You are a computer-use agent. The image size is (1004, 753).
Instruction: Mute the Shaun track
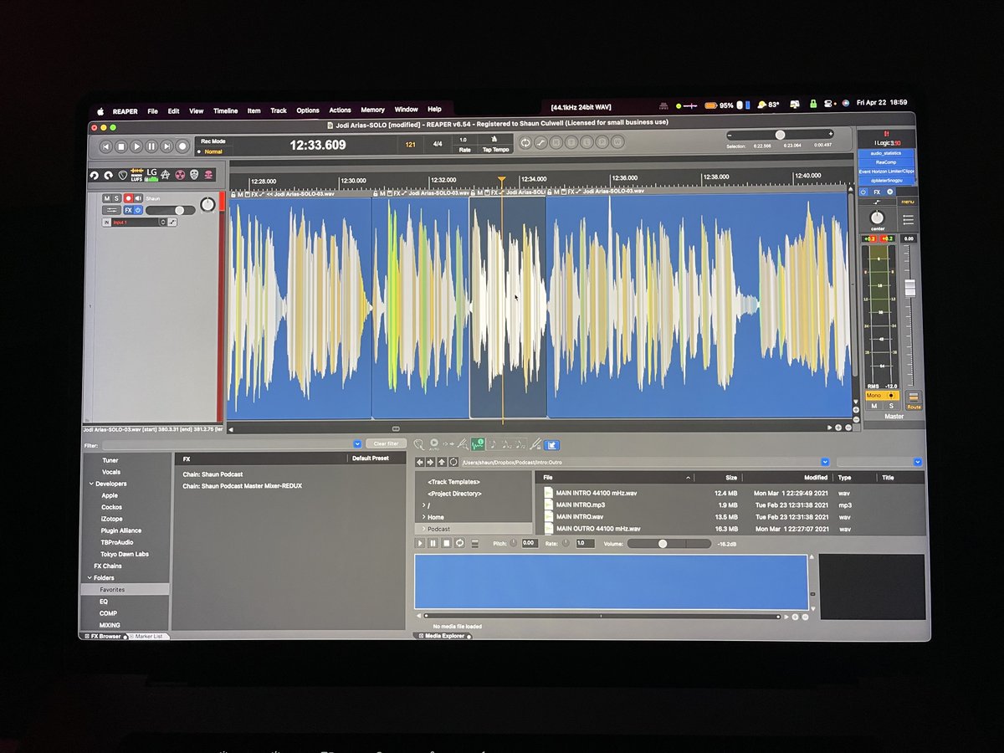[x=106, y=198]
